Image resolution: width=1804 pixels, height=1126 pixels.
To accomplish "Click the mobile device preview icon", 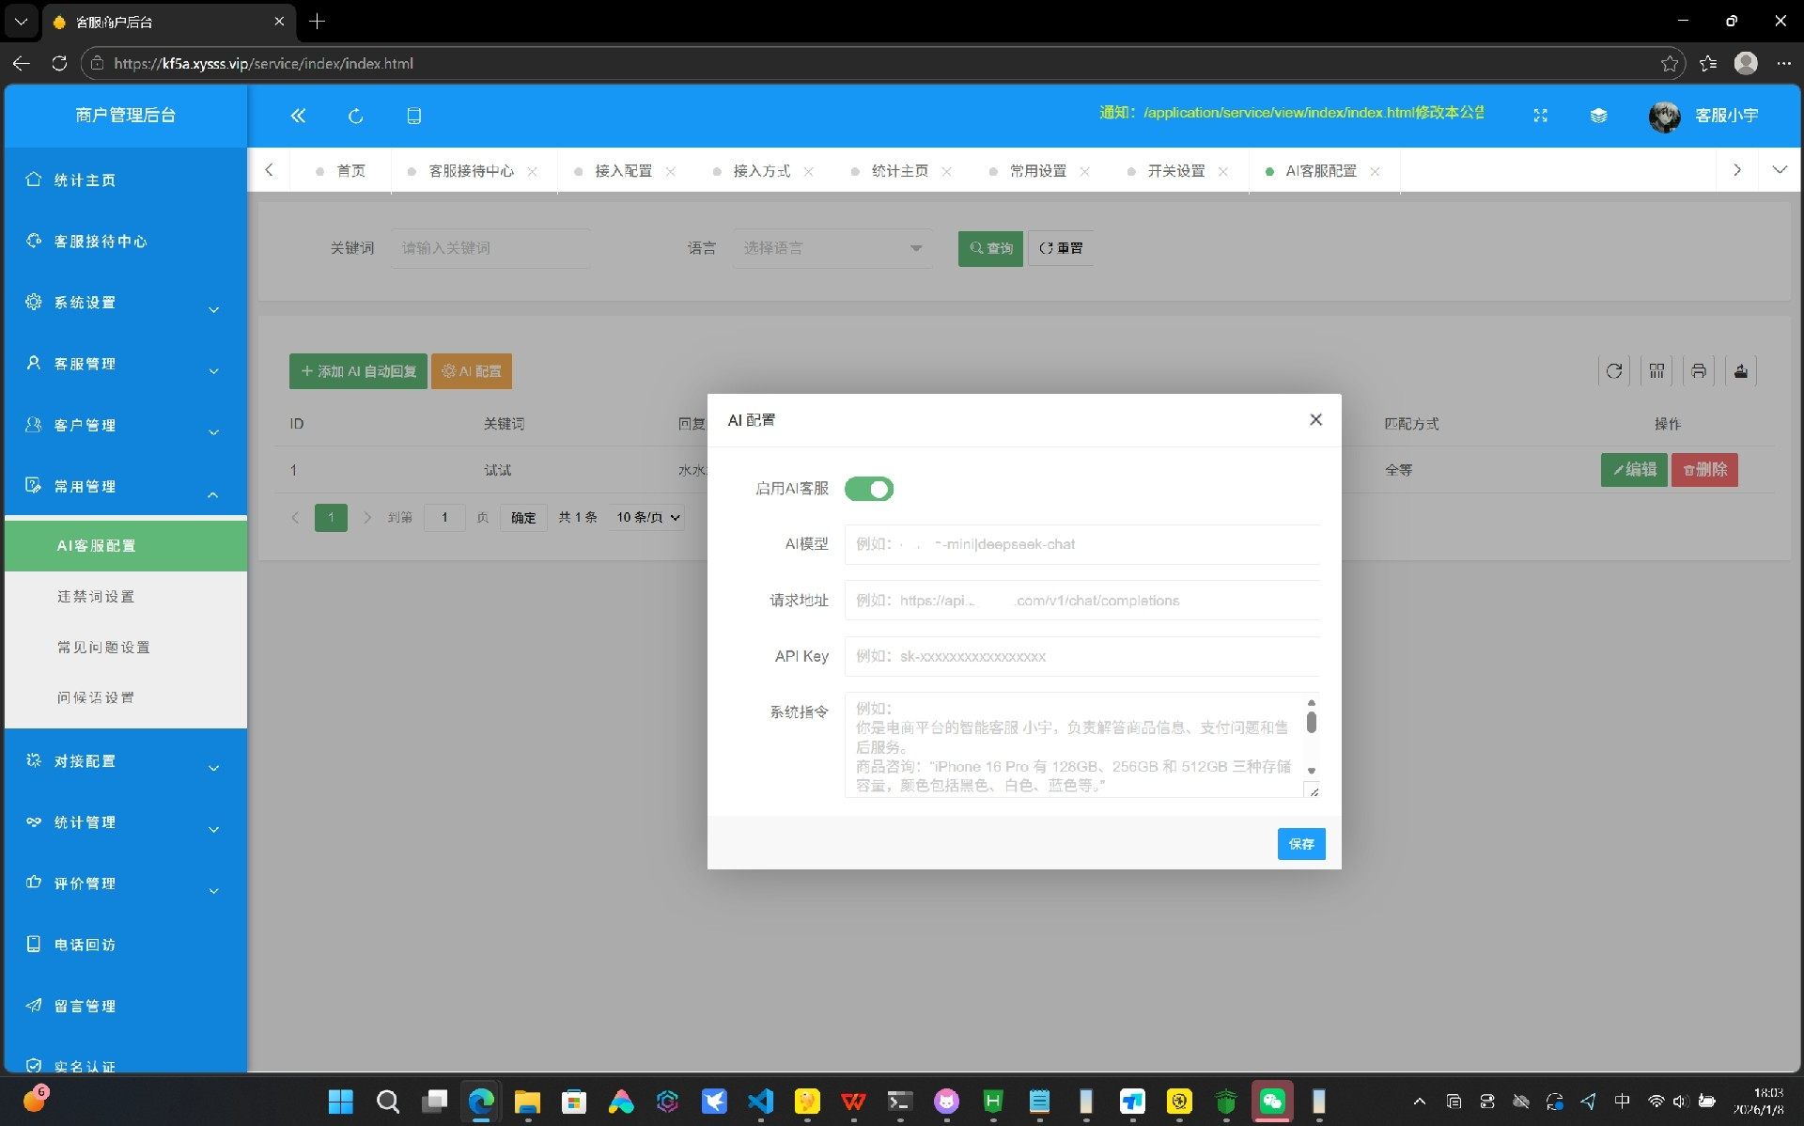I will point(413,116).
